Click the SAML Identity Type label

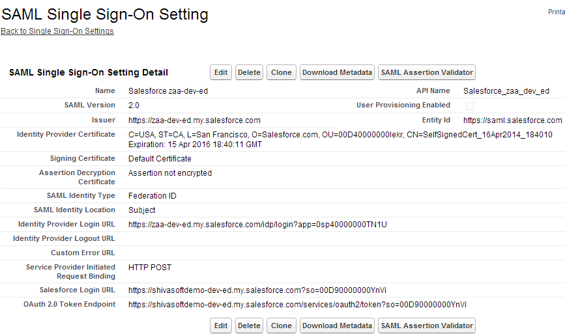[81, 195]
